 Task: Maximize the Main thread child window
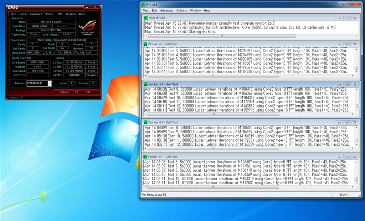pos(347,18)
